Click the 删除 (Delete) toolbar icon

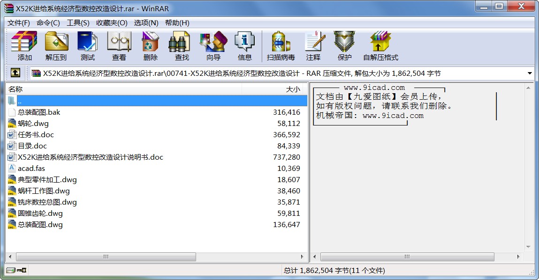coord(150,42)
